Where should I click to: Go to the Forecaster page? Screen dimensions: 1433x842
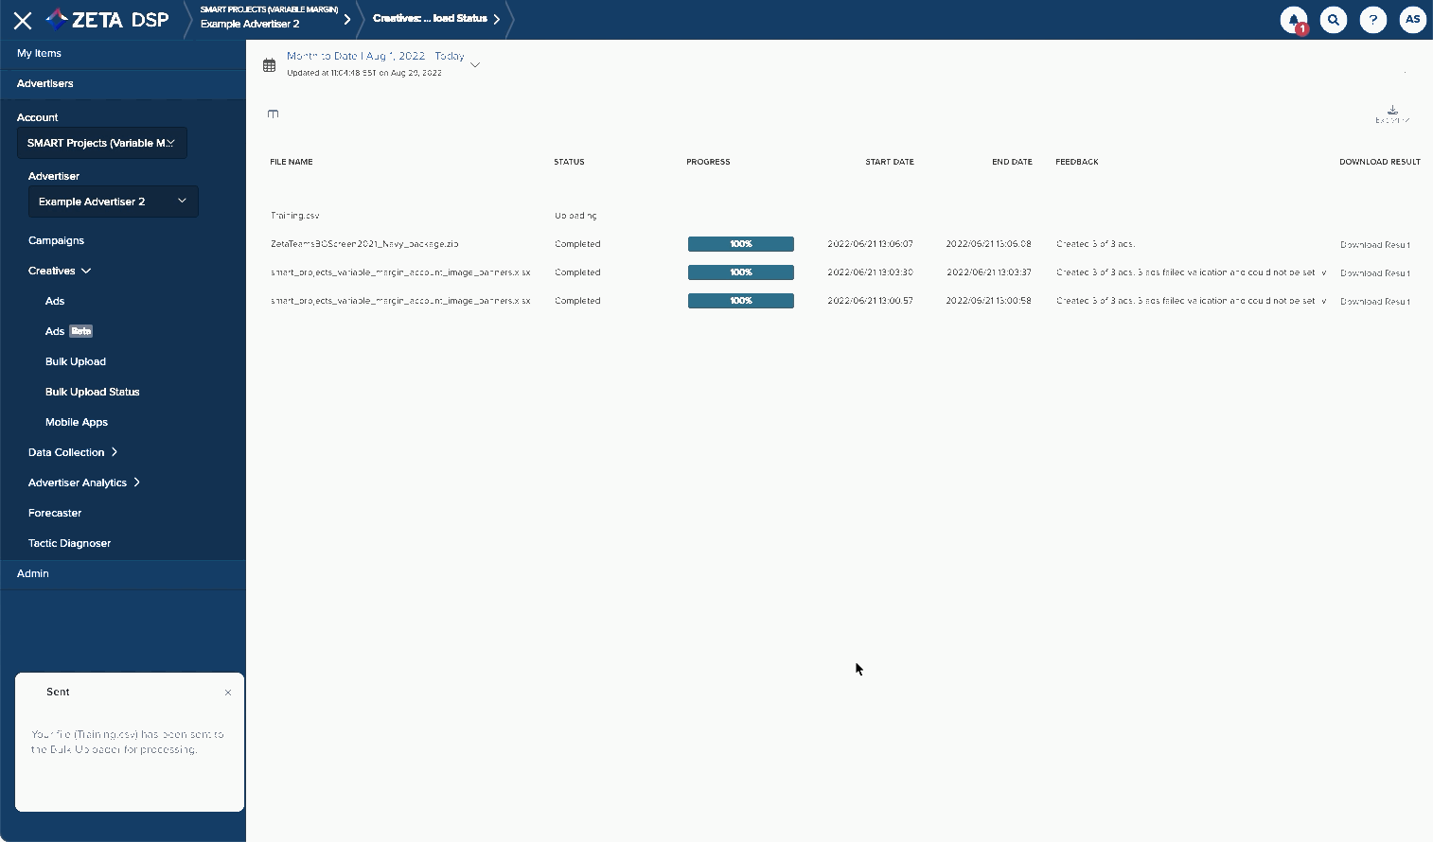pyautogui.click(x=55, y=513)
